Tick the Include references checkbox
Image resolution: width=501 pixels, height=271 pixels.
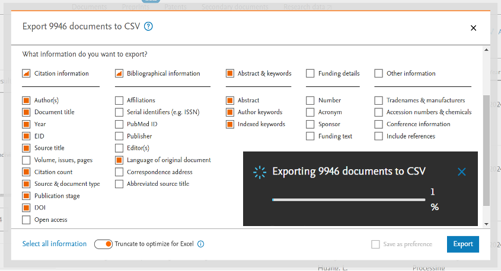[x=378, y=137]
